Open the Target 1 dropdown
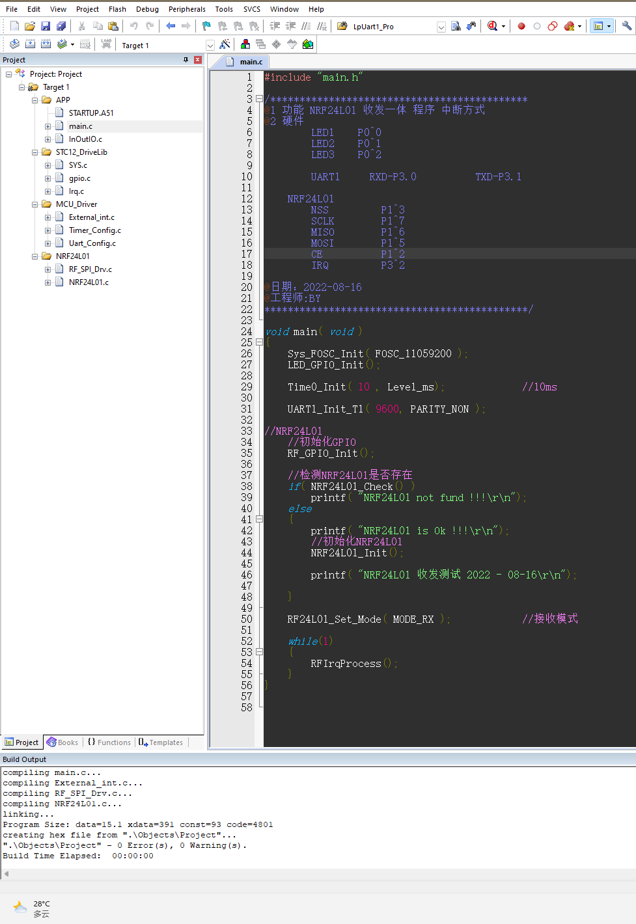Image resolution: width=636 pixels, height=924 pixels. 210,46
